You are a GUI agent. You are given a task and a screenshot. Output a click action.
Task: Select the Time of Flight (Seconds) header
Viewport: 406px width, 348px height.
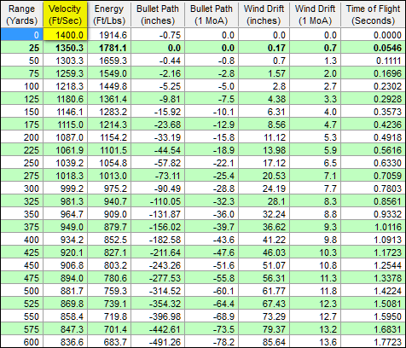tap(373, 14)
